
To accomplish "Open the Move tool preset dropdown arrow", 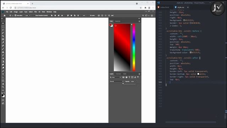I will pos(13,16).
